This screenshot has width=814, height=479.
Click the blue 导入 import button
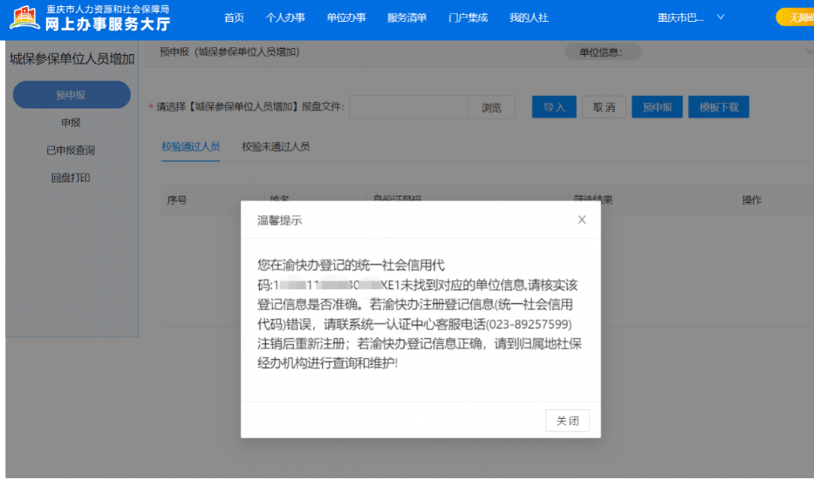(554, 107)
